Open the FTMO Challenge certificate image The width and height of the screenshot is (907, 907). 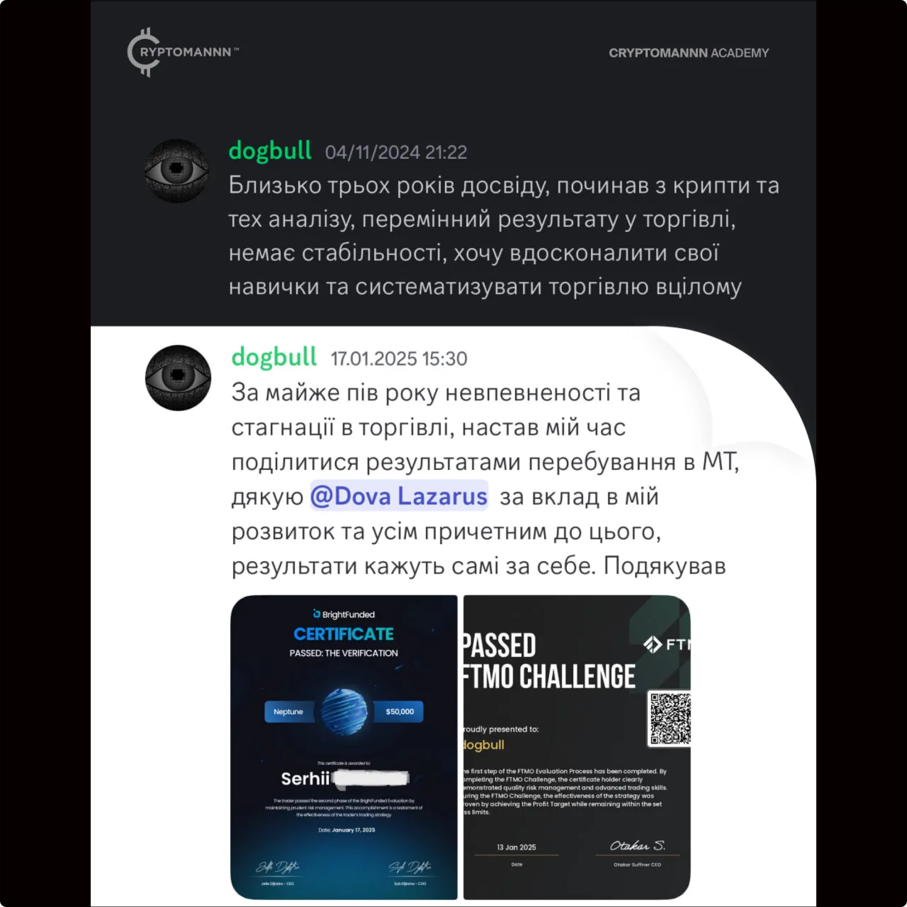(x=577, y=747)
